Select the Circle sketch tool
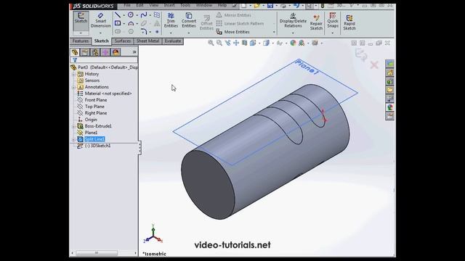This screenshot has height=261, width=465. 131,14
